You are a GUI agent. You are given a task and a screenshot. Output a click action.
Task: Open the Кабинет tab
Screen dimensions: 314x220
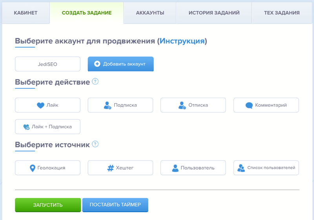[x=26, y=13]
